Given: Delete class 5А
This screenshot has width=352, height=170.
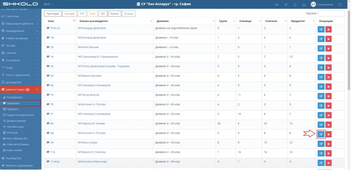Looking at the screenshot, I should (328, 68).
